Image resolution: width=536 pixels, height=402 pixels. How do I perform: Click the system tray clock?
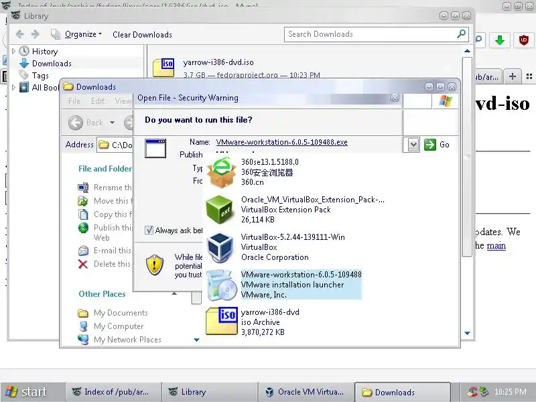click(510, 392)
